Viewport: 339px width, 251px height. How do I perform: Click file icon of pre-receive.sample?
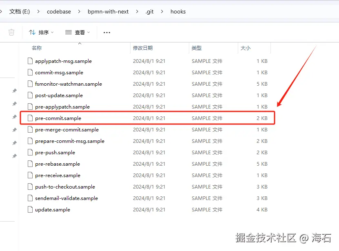coord(30,175)
